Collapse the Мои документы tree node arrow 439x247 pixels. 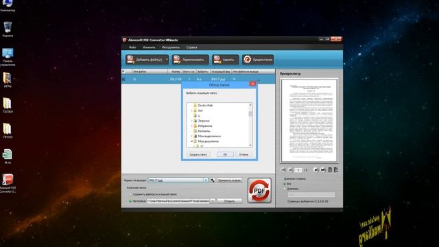[191, 141]
